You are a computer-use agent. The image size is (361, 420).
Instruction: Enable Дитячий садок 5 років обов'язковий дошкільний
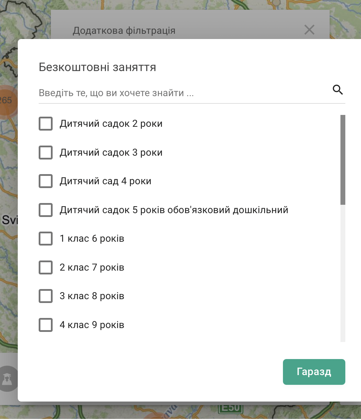46,210
